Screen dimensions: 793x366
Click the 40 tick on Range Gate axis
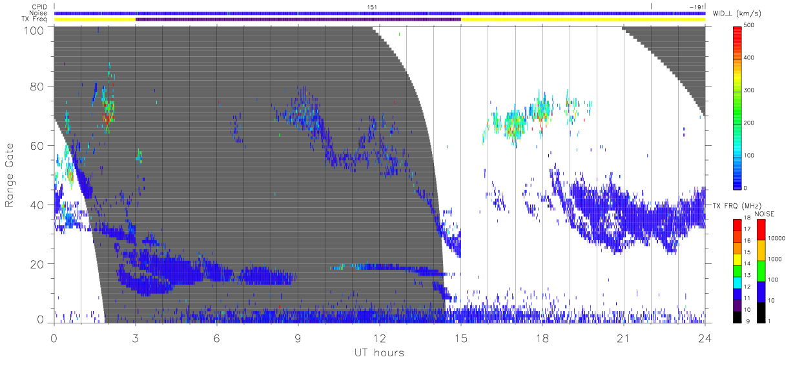[36, 205]
